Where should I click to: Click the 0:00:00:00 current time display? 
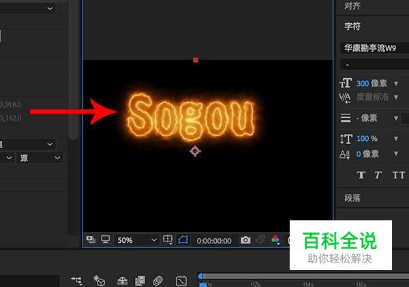[214, 241]
